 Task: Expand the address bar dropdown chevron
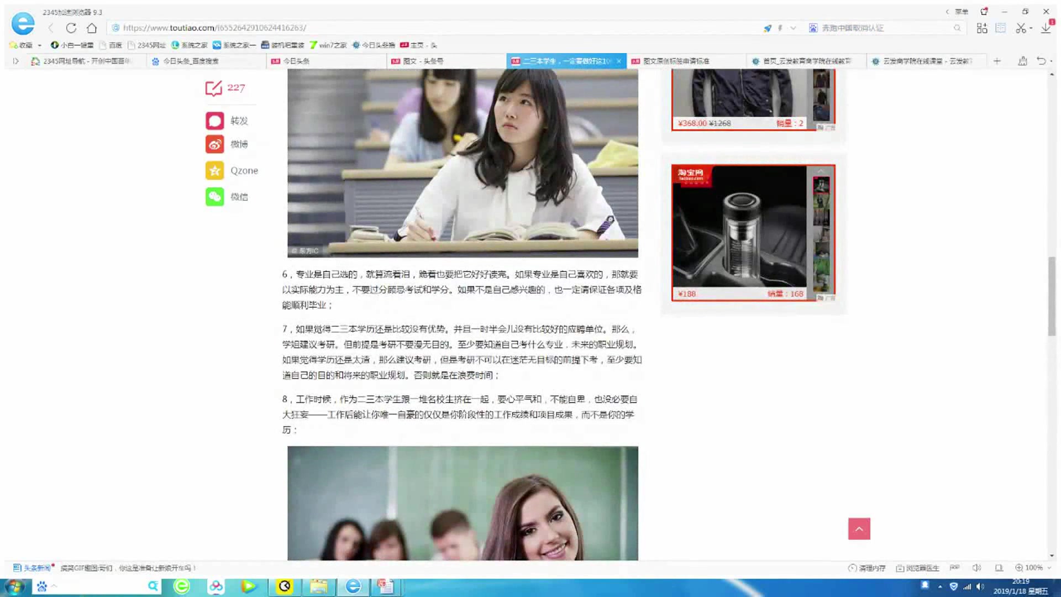[x=793, y=28]
